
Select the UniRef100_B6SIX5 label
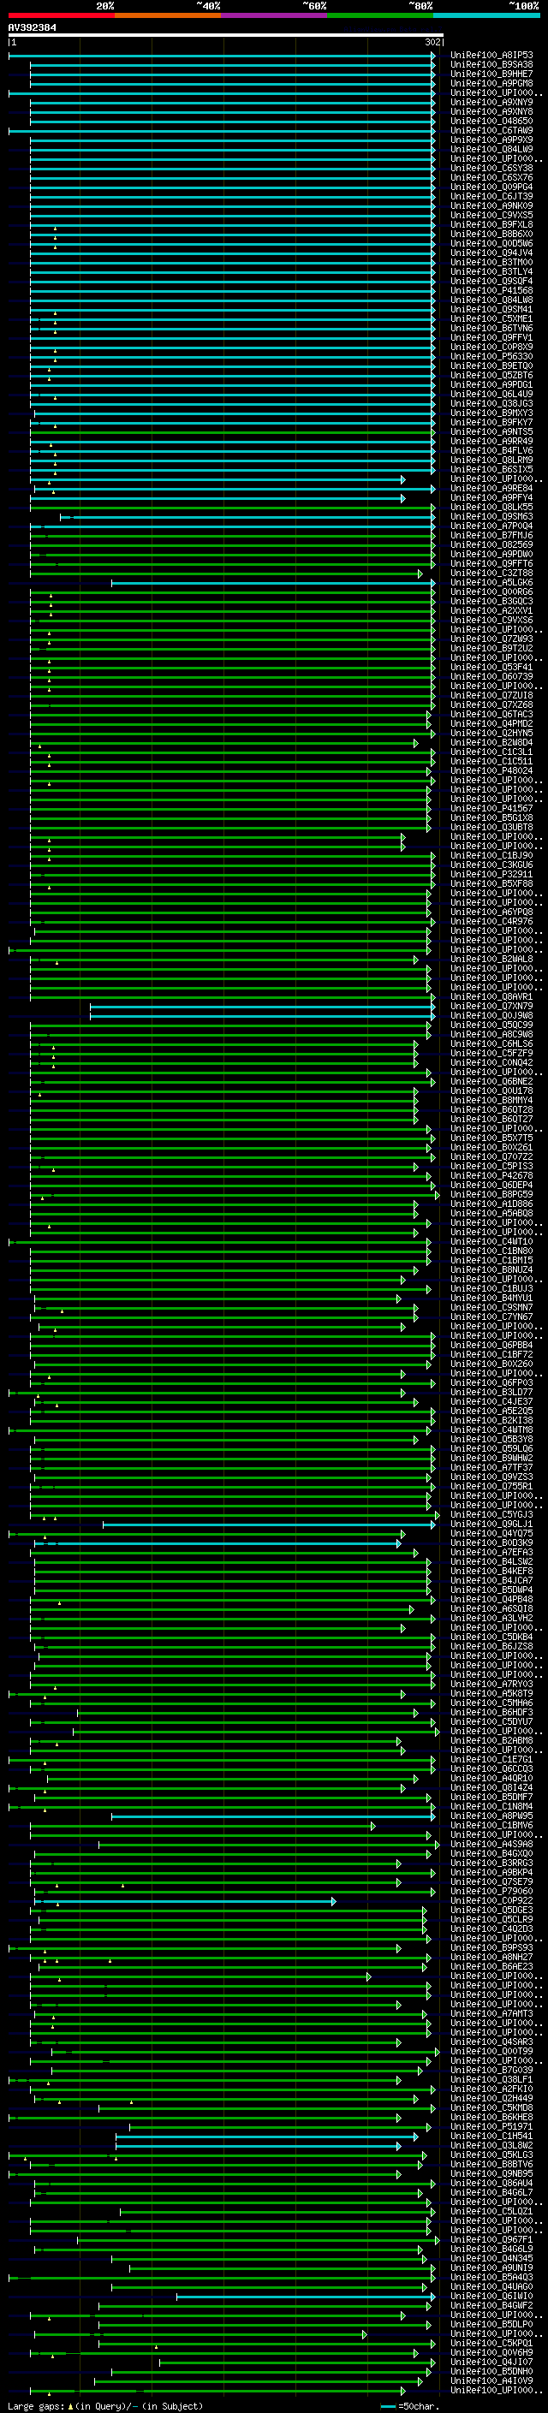[491, 469]
